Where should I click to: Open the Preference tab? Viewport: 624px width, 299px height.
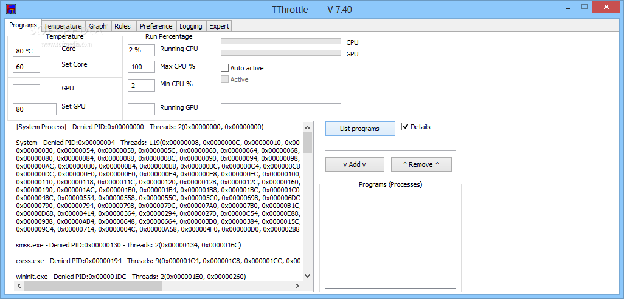tap(156, 26)
